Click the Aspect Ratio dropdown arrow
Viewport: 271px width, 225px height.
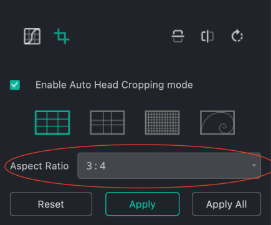254,166
